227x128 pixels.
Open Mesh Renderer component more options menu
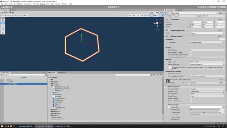[x=224, y=37]
